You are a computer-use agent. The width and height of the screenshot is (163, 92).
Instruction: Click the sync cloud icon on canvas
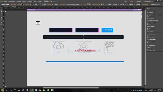point(58,45)
